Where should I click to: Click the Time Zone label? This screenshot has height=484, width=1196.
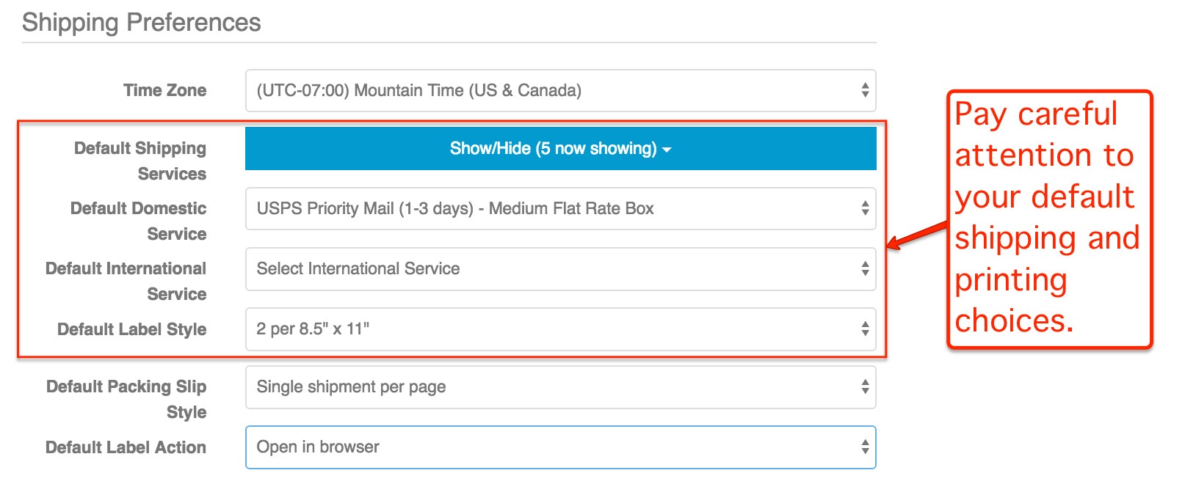tap(164, 91)
